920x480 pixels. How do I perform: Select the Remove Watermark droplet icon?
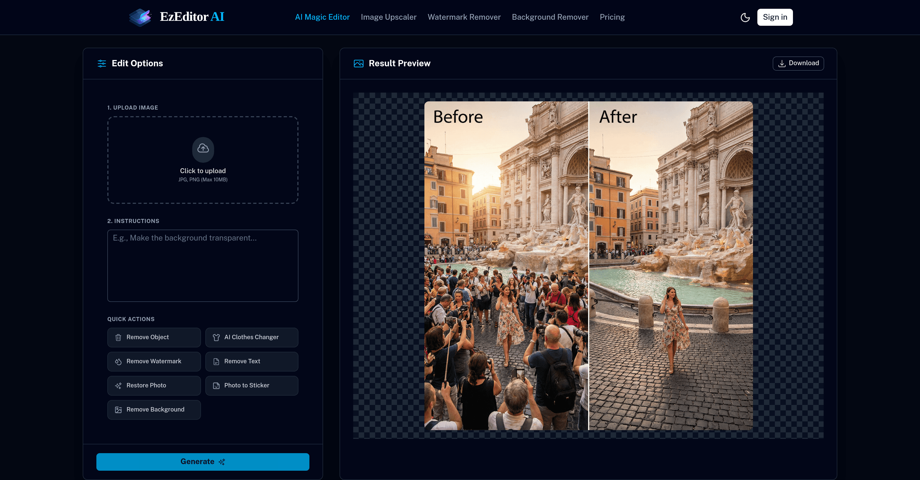click(118, 361)
